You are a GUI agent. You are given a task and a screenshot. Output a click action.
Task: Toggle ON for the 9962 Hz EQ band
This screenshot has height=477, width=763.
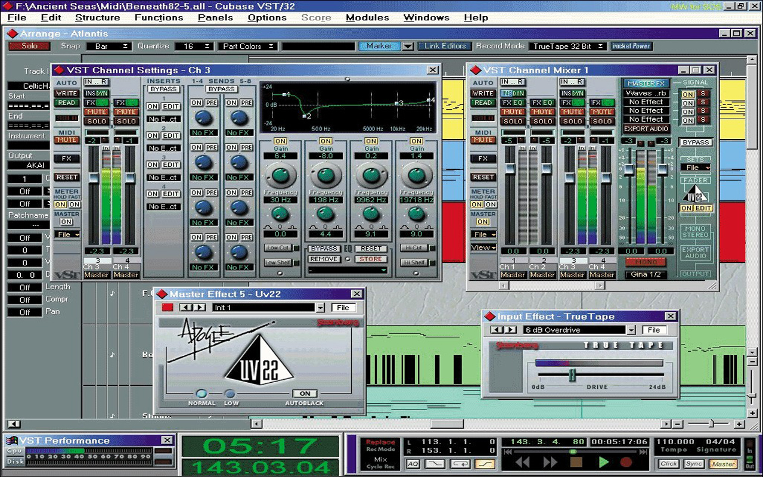click(x=371, y=141)
